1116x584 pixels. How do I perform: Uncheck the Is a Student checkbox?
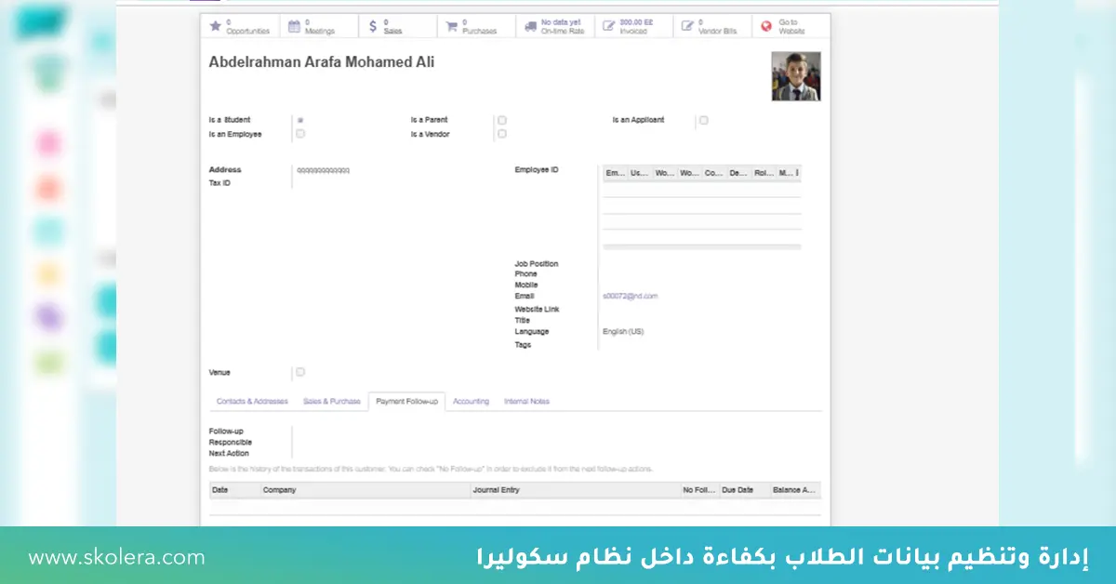tap(299, 119)
